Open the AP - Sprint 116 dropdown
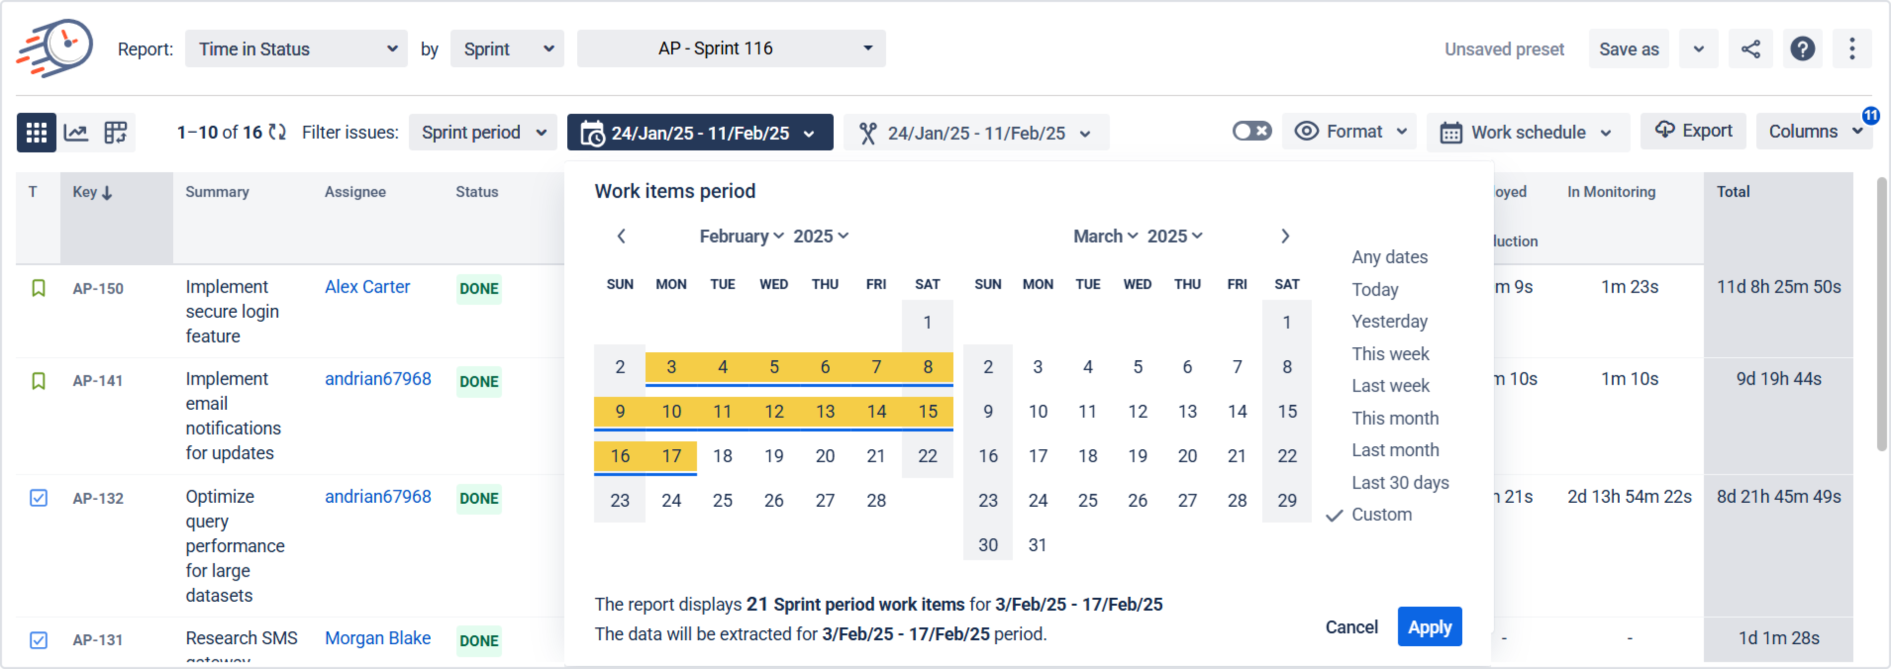This screenshot has width=1891, height=669. coord(731,48)
